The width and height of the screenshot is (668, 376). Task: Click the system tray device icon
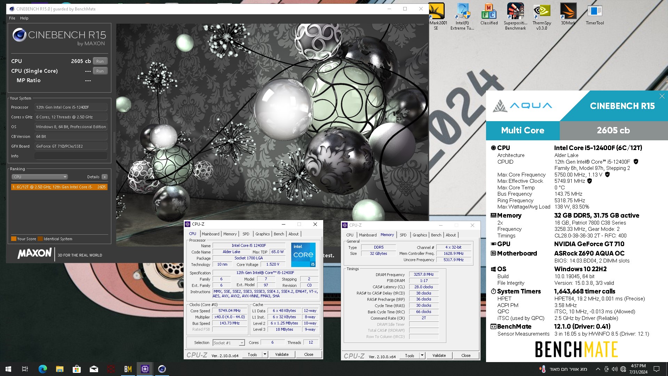(606, 369)
